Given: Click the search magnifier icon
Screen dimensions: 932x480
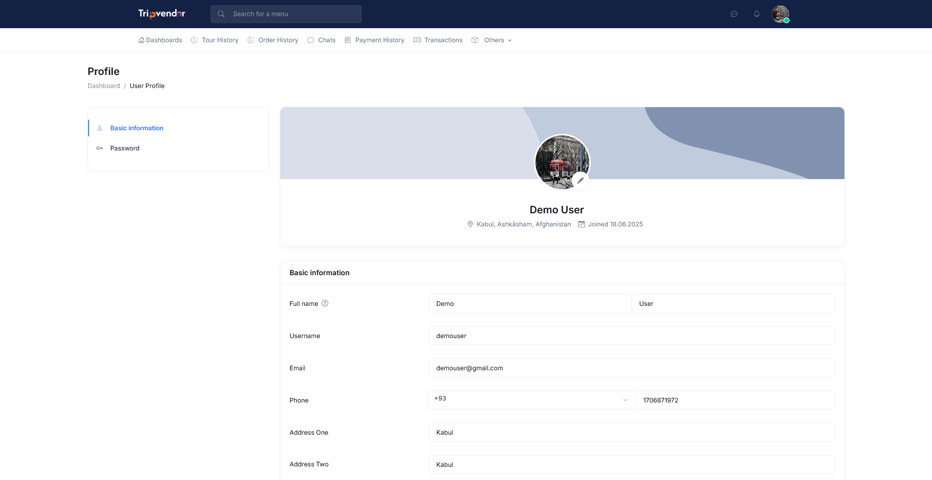Looking at the screenshot, I should (x=221, y=14).
